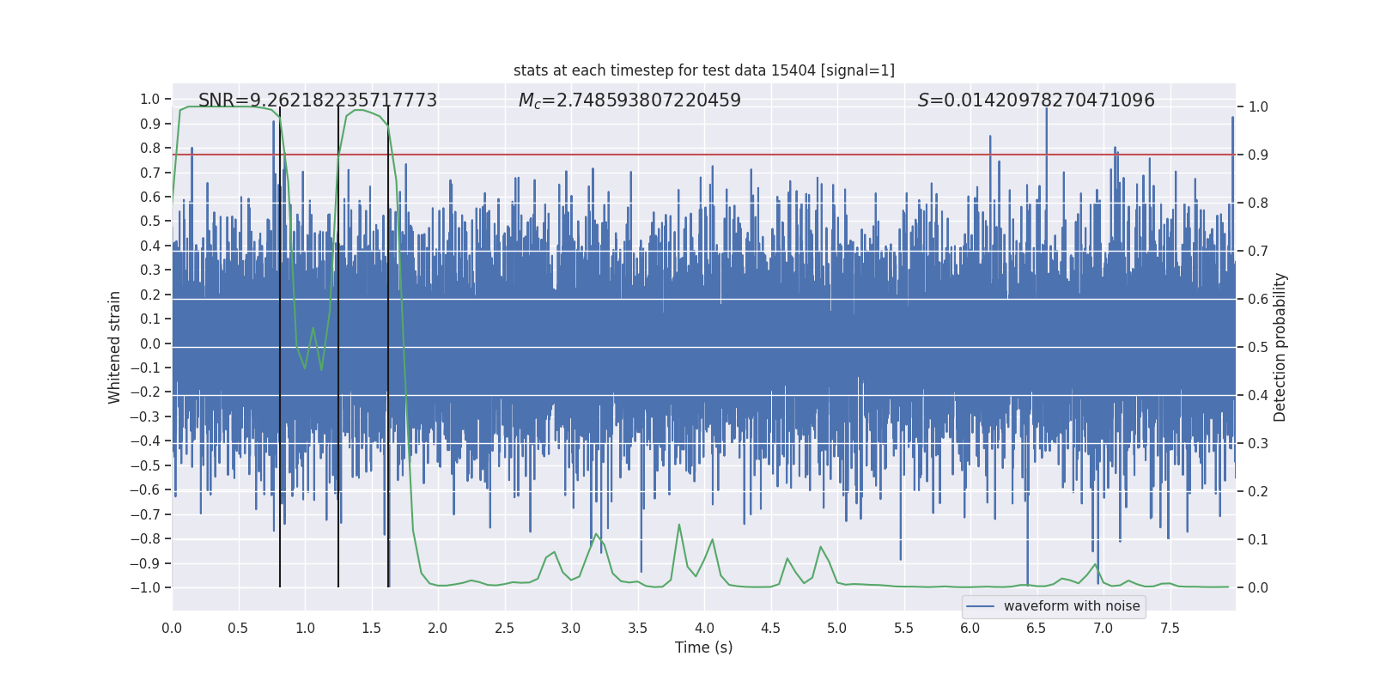Click tick 0.7 on the Whitened strain axis
1374x687 pixels.
tap(150, 173)
